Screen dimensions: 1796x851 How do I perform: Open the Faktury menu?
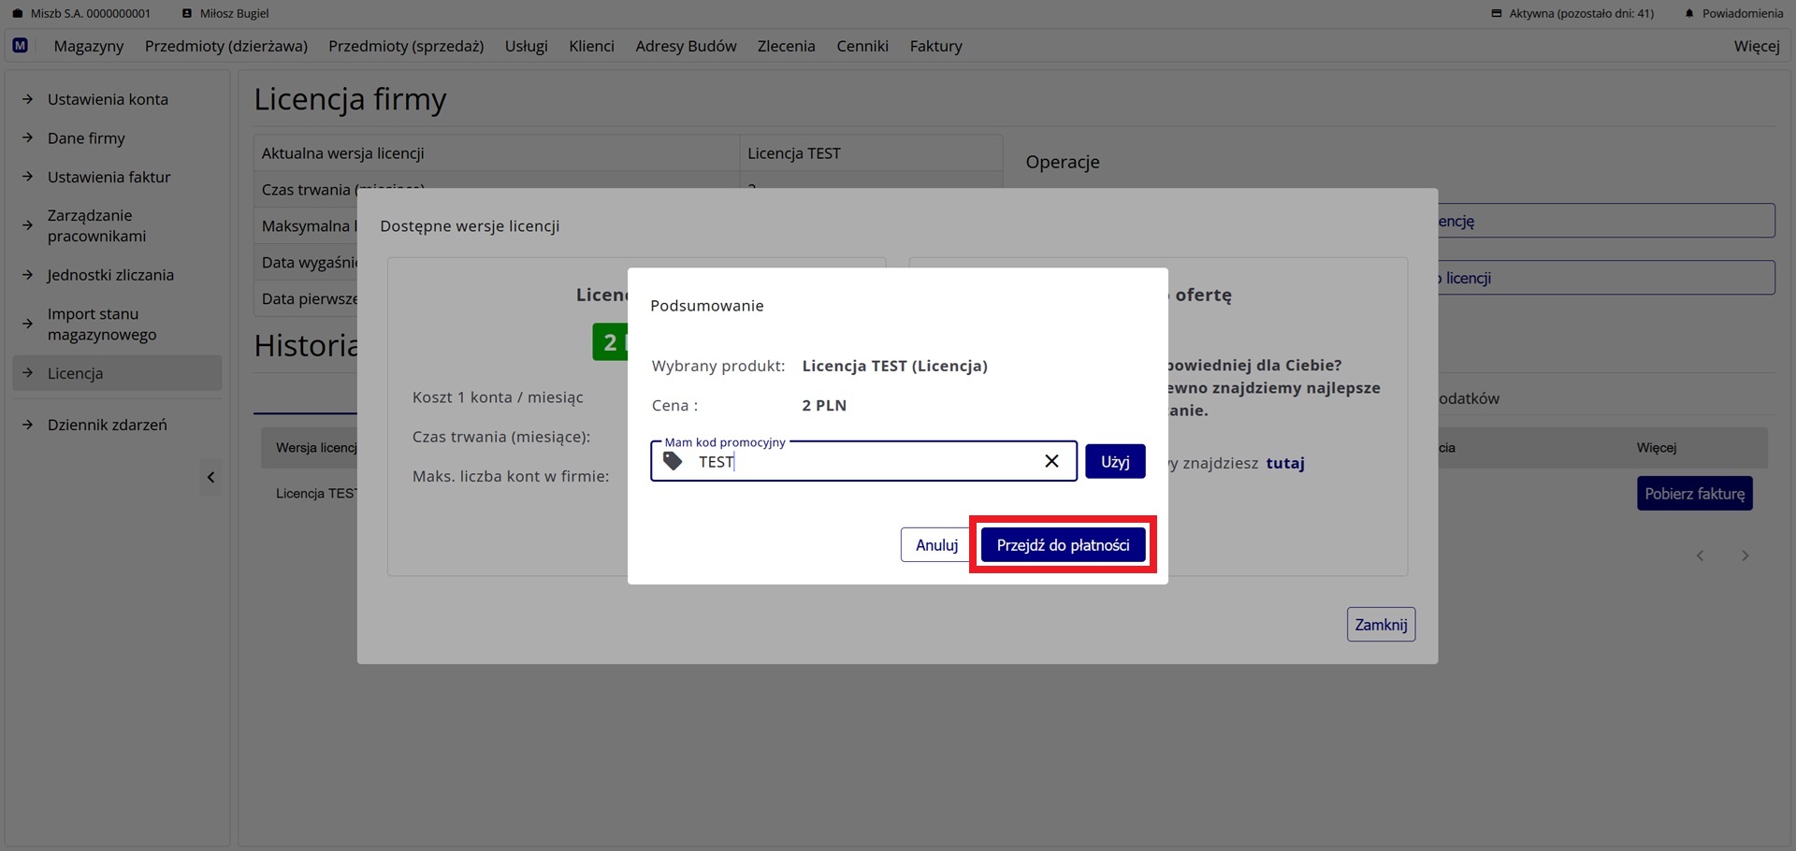tap(935, 46)
